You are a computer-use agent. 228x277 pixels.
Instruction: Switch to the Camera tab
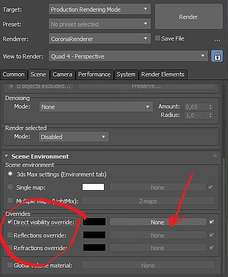(x=63, y=74)
